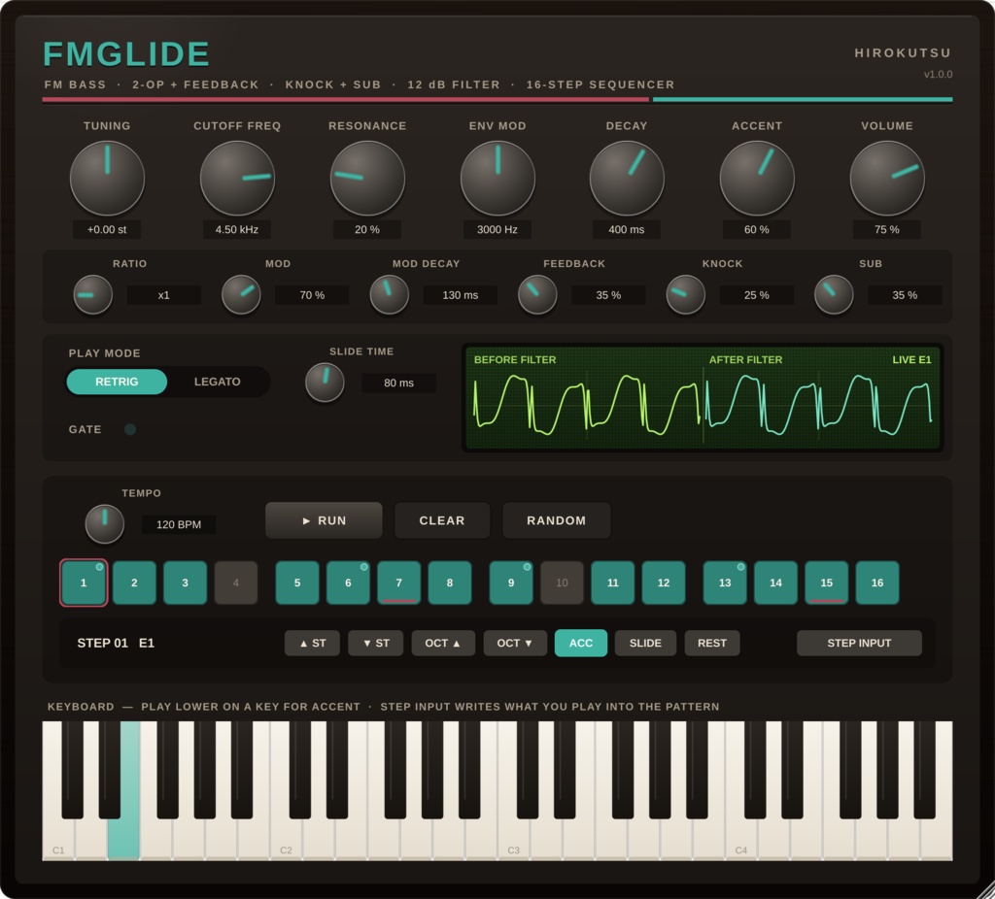995x899 pixels.
Task: Click the 4.50 kHz cutoff value
Action: 237,229
